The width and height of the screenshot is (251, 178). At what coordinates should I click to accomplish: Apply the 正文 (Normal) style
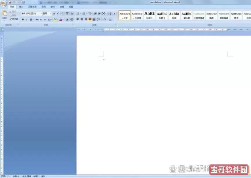click(125, 16)
